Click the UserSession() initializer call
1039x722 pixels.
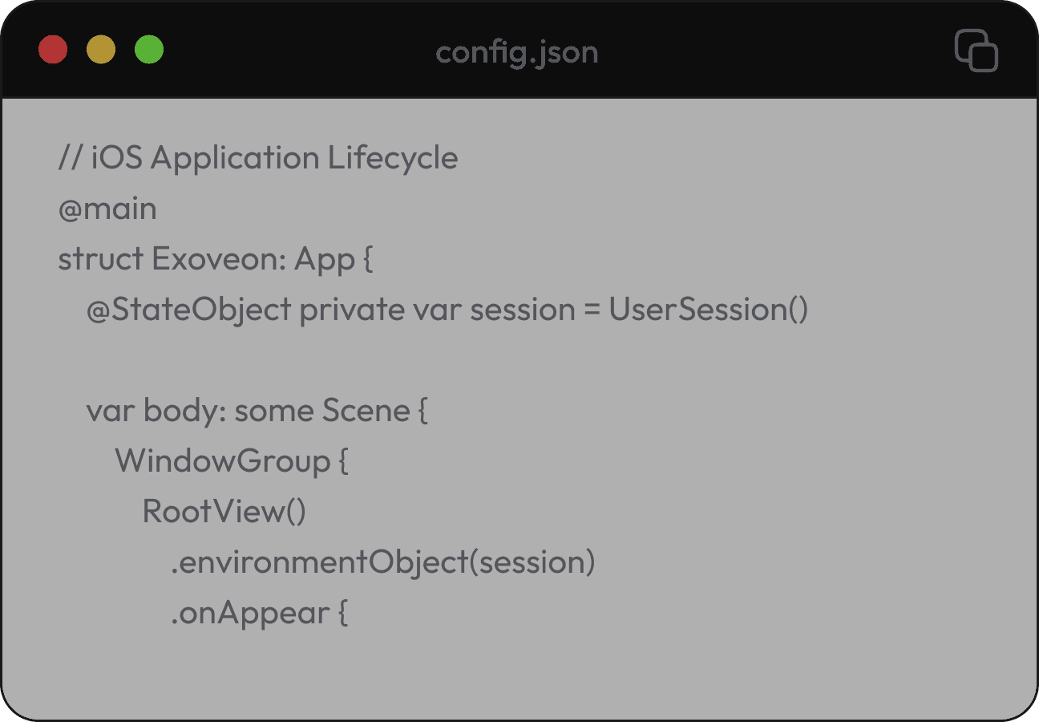tap(707, 309)
